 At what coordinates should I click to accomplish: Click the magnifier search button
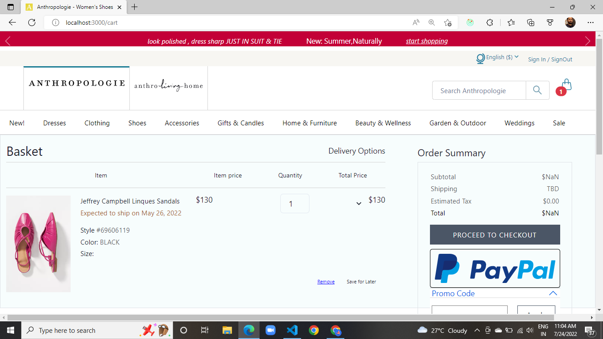[x=537, y=90]
